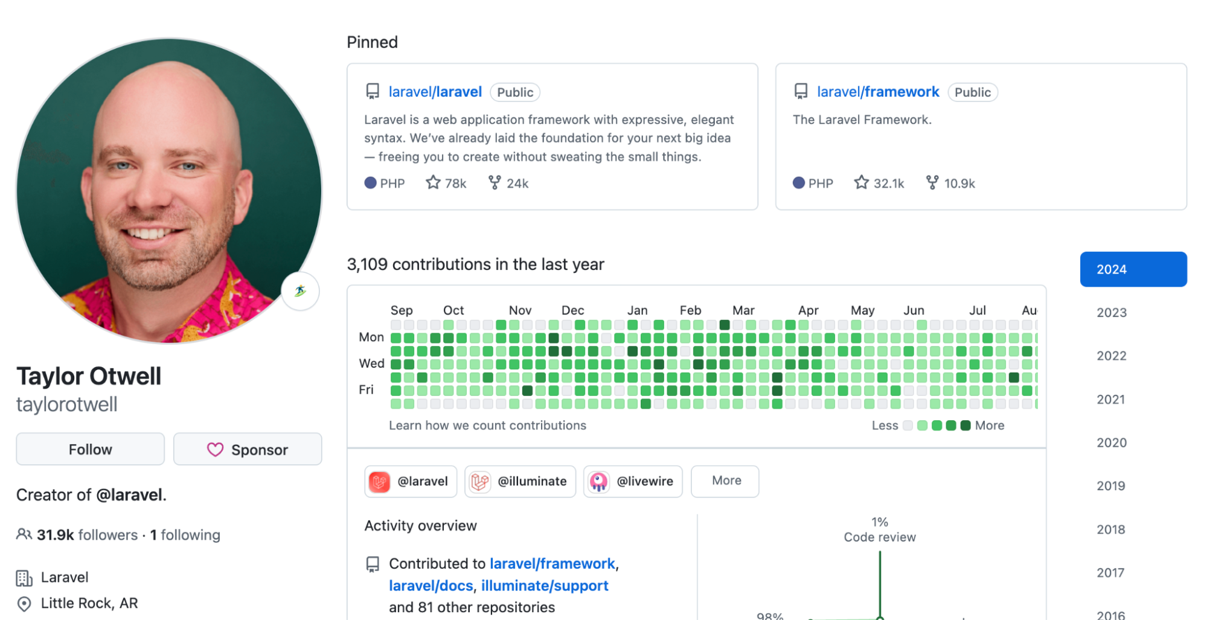The width and height of the screenshot is (1207, 620).
Task: Open the illuminate/support contributed repository
Action: [545, 586]
